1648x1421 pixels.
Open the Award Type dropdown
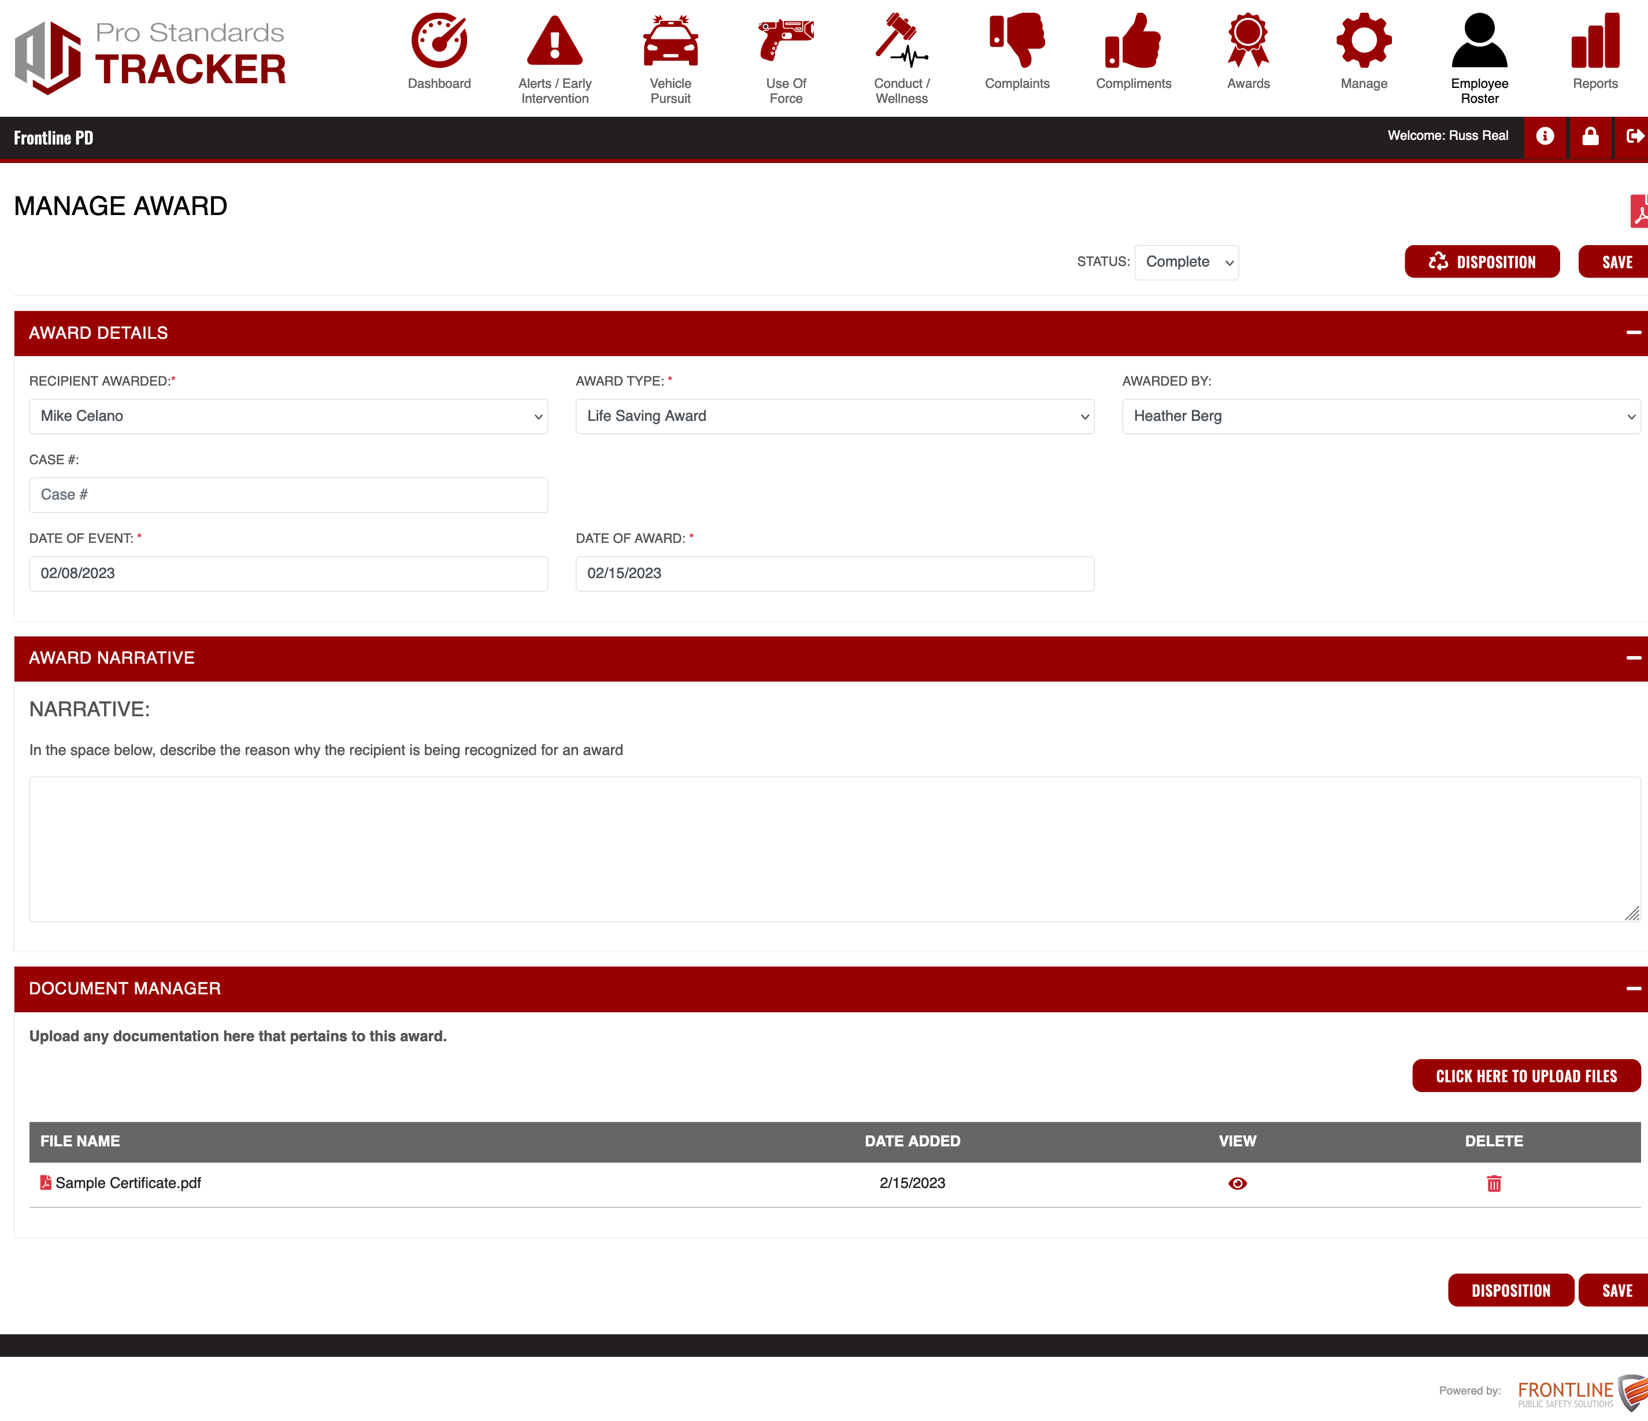[834, 416]
